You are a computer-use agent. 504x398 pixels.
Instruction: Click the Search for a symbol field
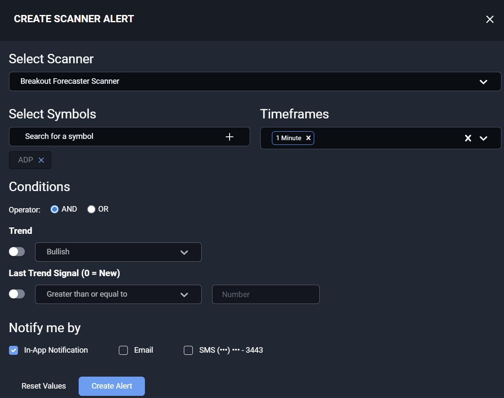(x=129, y=137)
